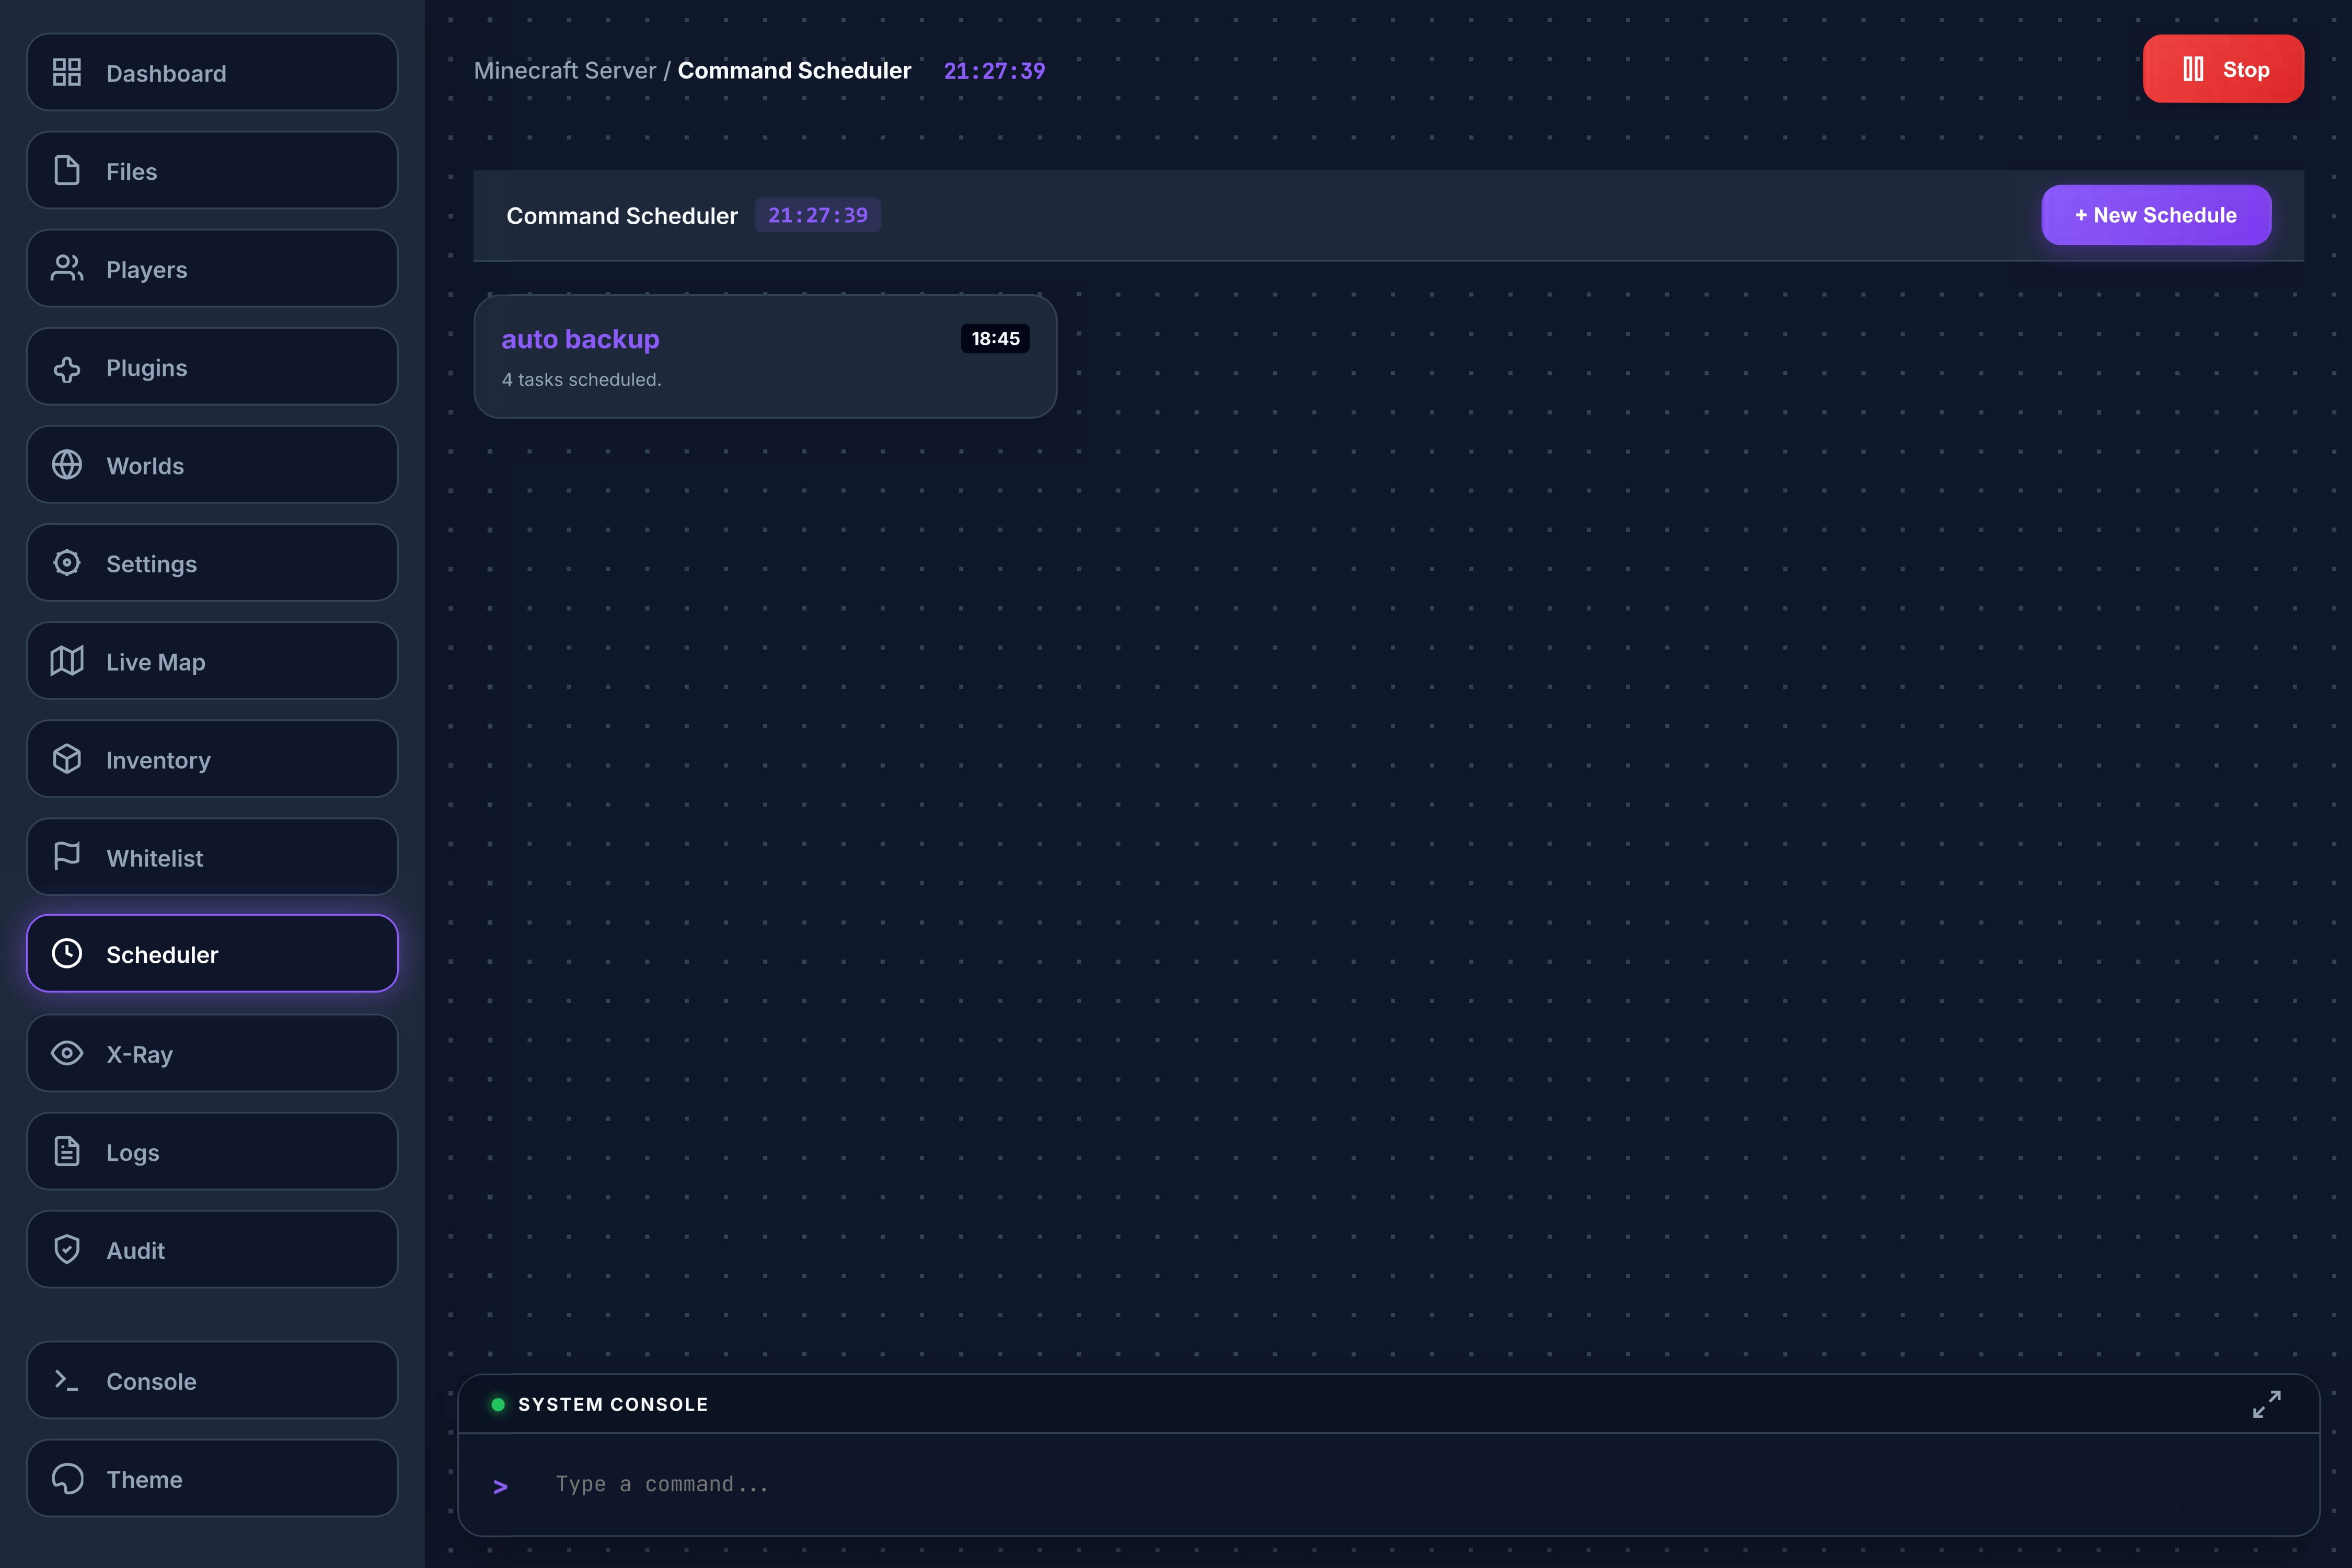Click the Audit shield icon

[x=66, y=1249]
